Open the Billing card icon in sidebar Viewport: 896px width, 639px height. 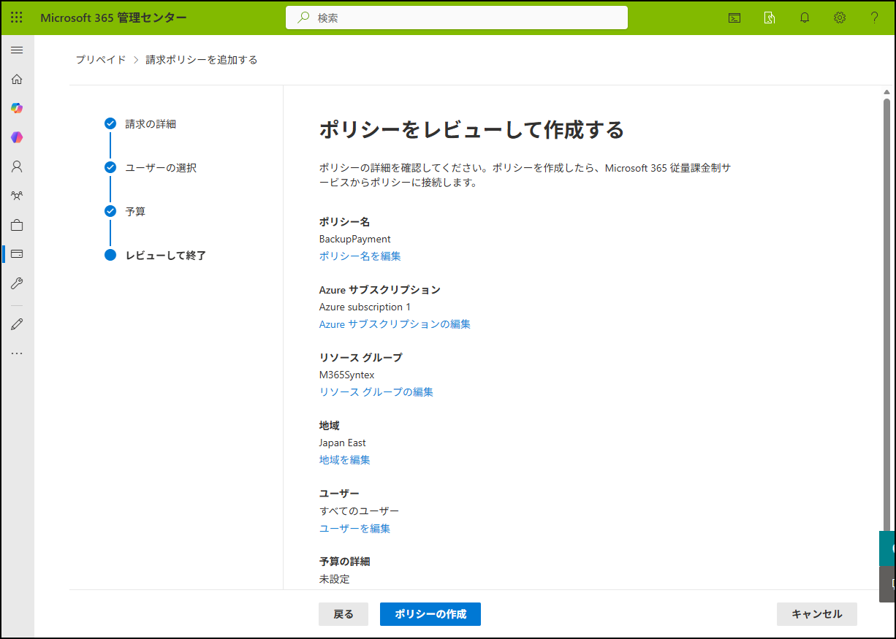(17, 254)
